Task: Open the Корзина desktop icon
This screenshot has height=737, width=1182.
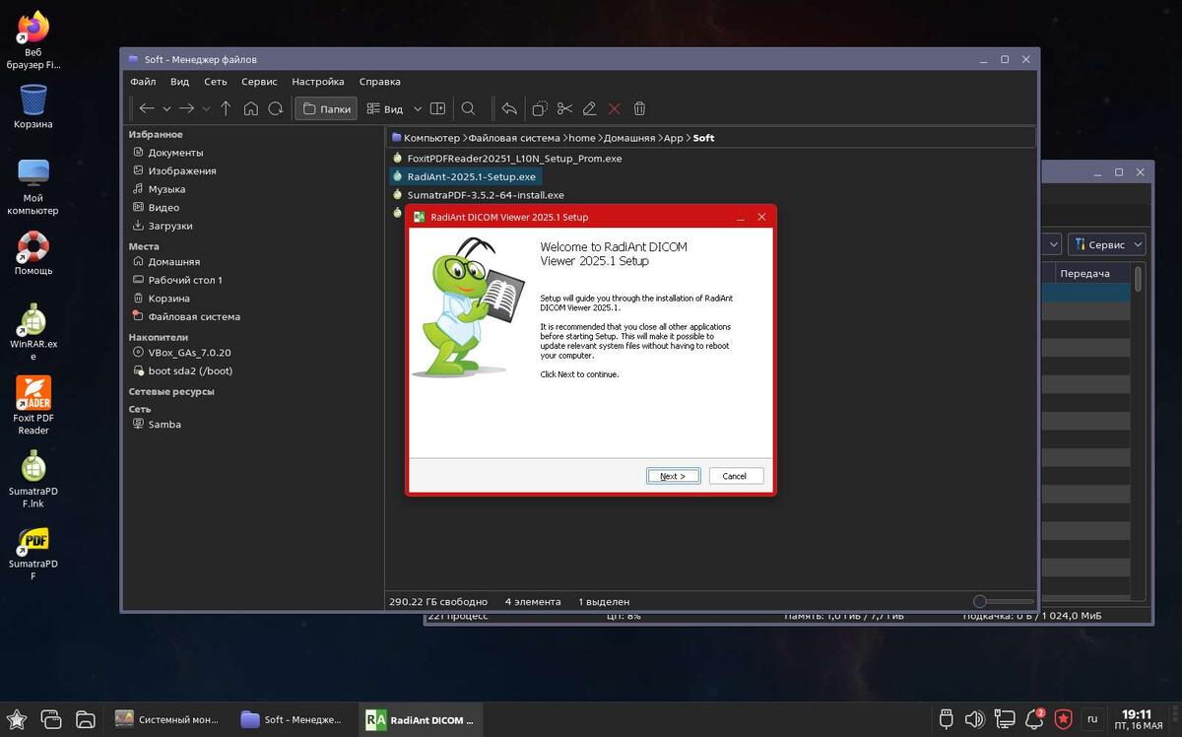Action: click(33, 106)
